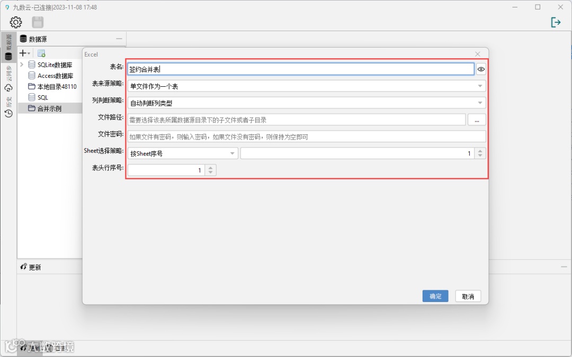Click the 表头行序号 number field
The image size is (572, 357).
pos(166,170)
